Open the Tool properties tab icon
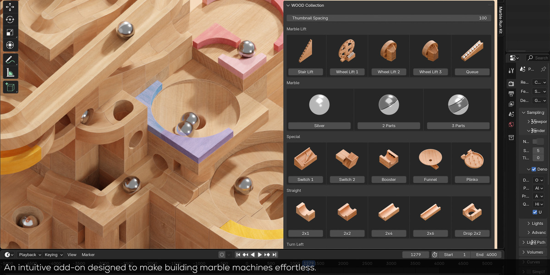The height and width of the screenshot is (275, 550). click(x=511, y=70)
